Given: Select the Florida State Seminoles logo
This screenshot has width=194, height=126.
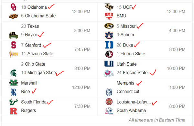Looking at the screenshot, I should coord(109,54).
